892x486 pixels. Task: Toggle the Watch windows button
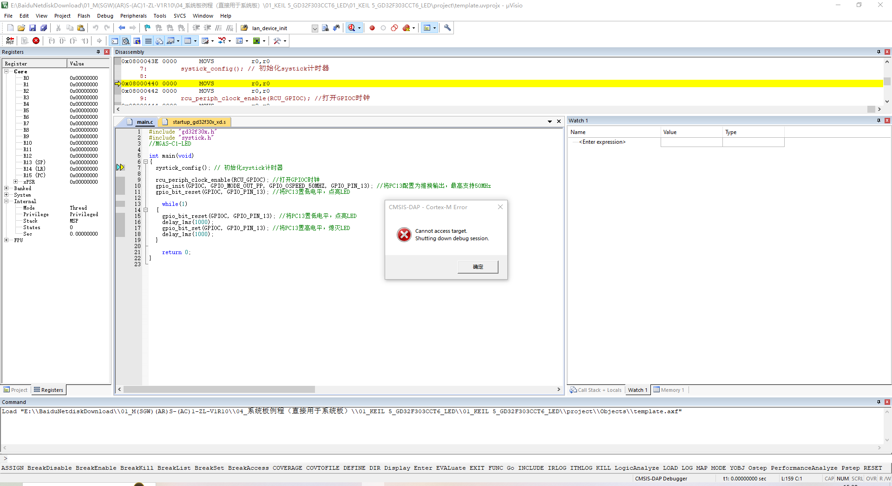171,41
